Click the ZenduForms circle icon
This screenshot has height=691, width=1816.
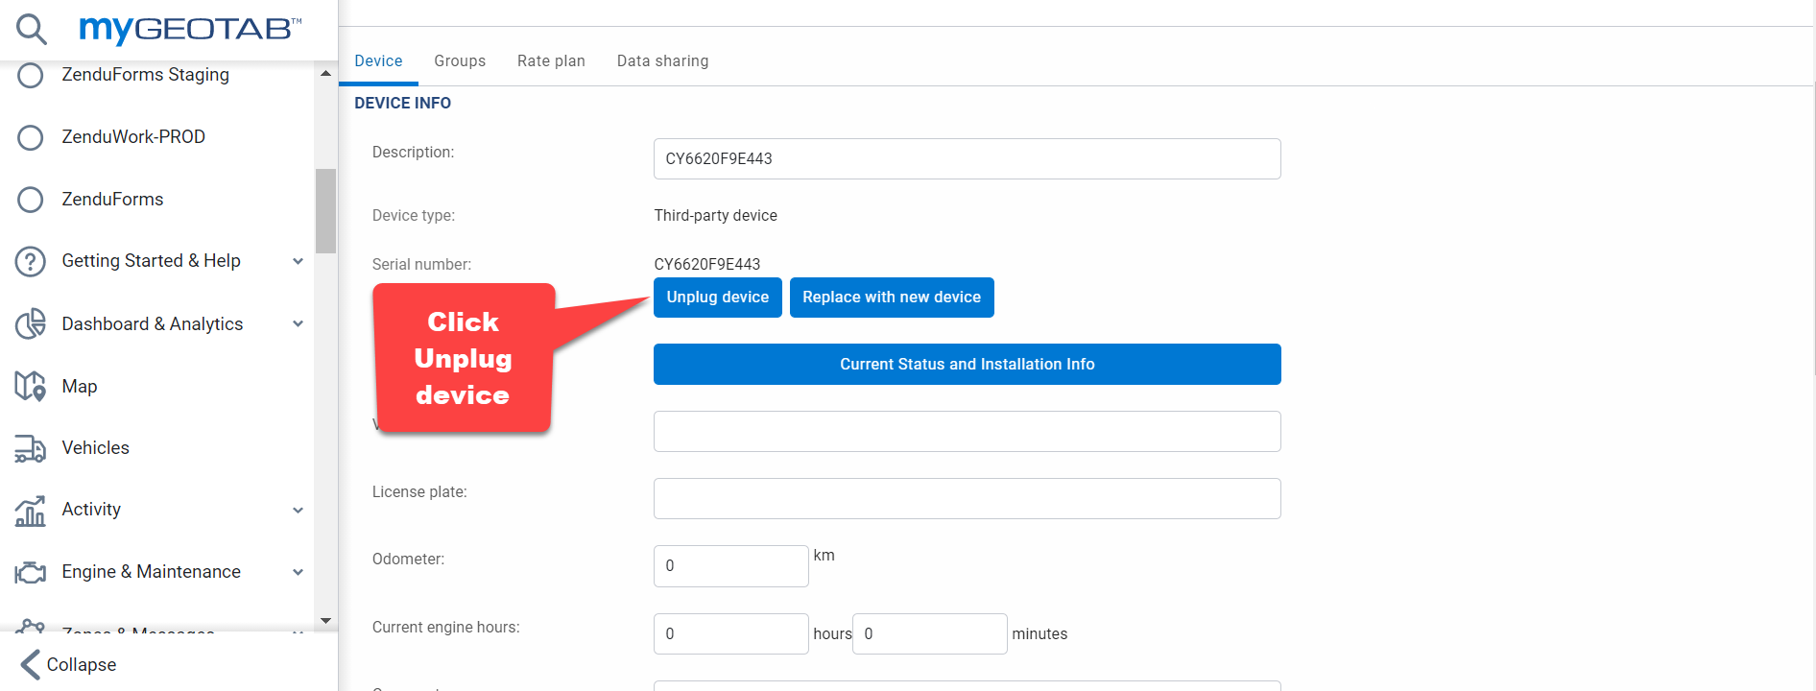pos(31,200)
